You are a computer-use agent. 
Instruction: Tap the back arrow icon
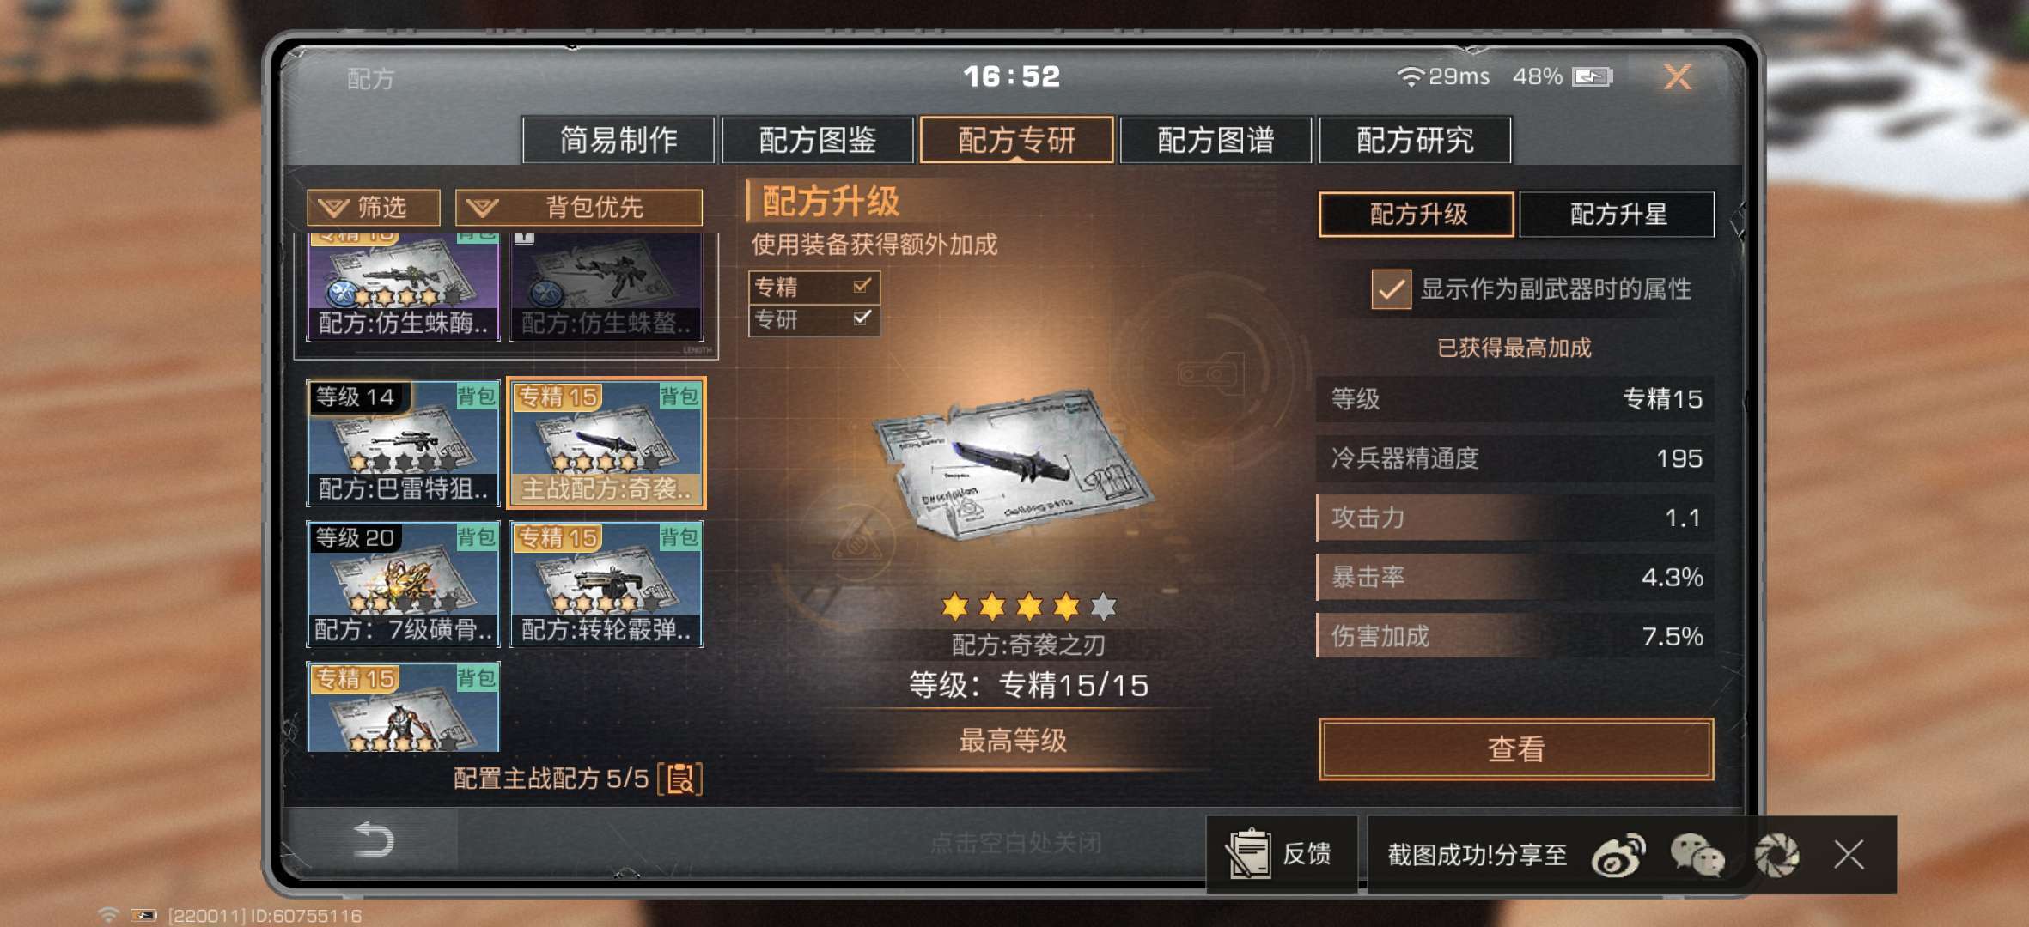[x=374, y=840]
